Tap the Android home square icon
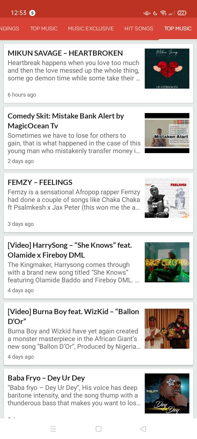 (99, 429)
